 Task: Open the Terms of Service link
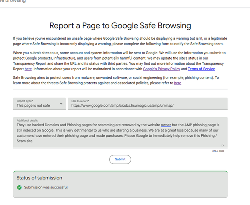[201, 69]
